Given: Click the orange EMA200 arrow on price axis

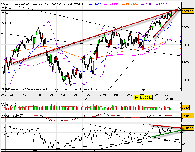Looking at the screenshot, I should click(x=180, y=49).
